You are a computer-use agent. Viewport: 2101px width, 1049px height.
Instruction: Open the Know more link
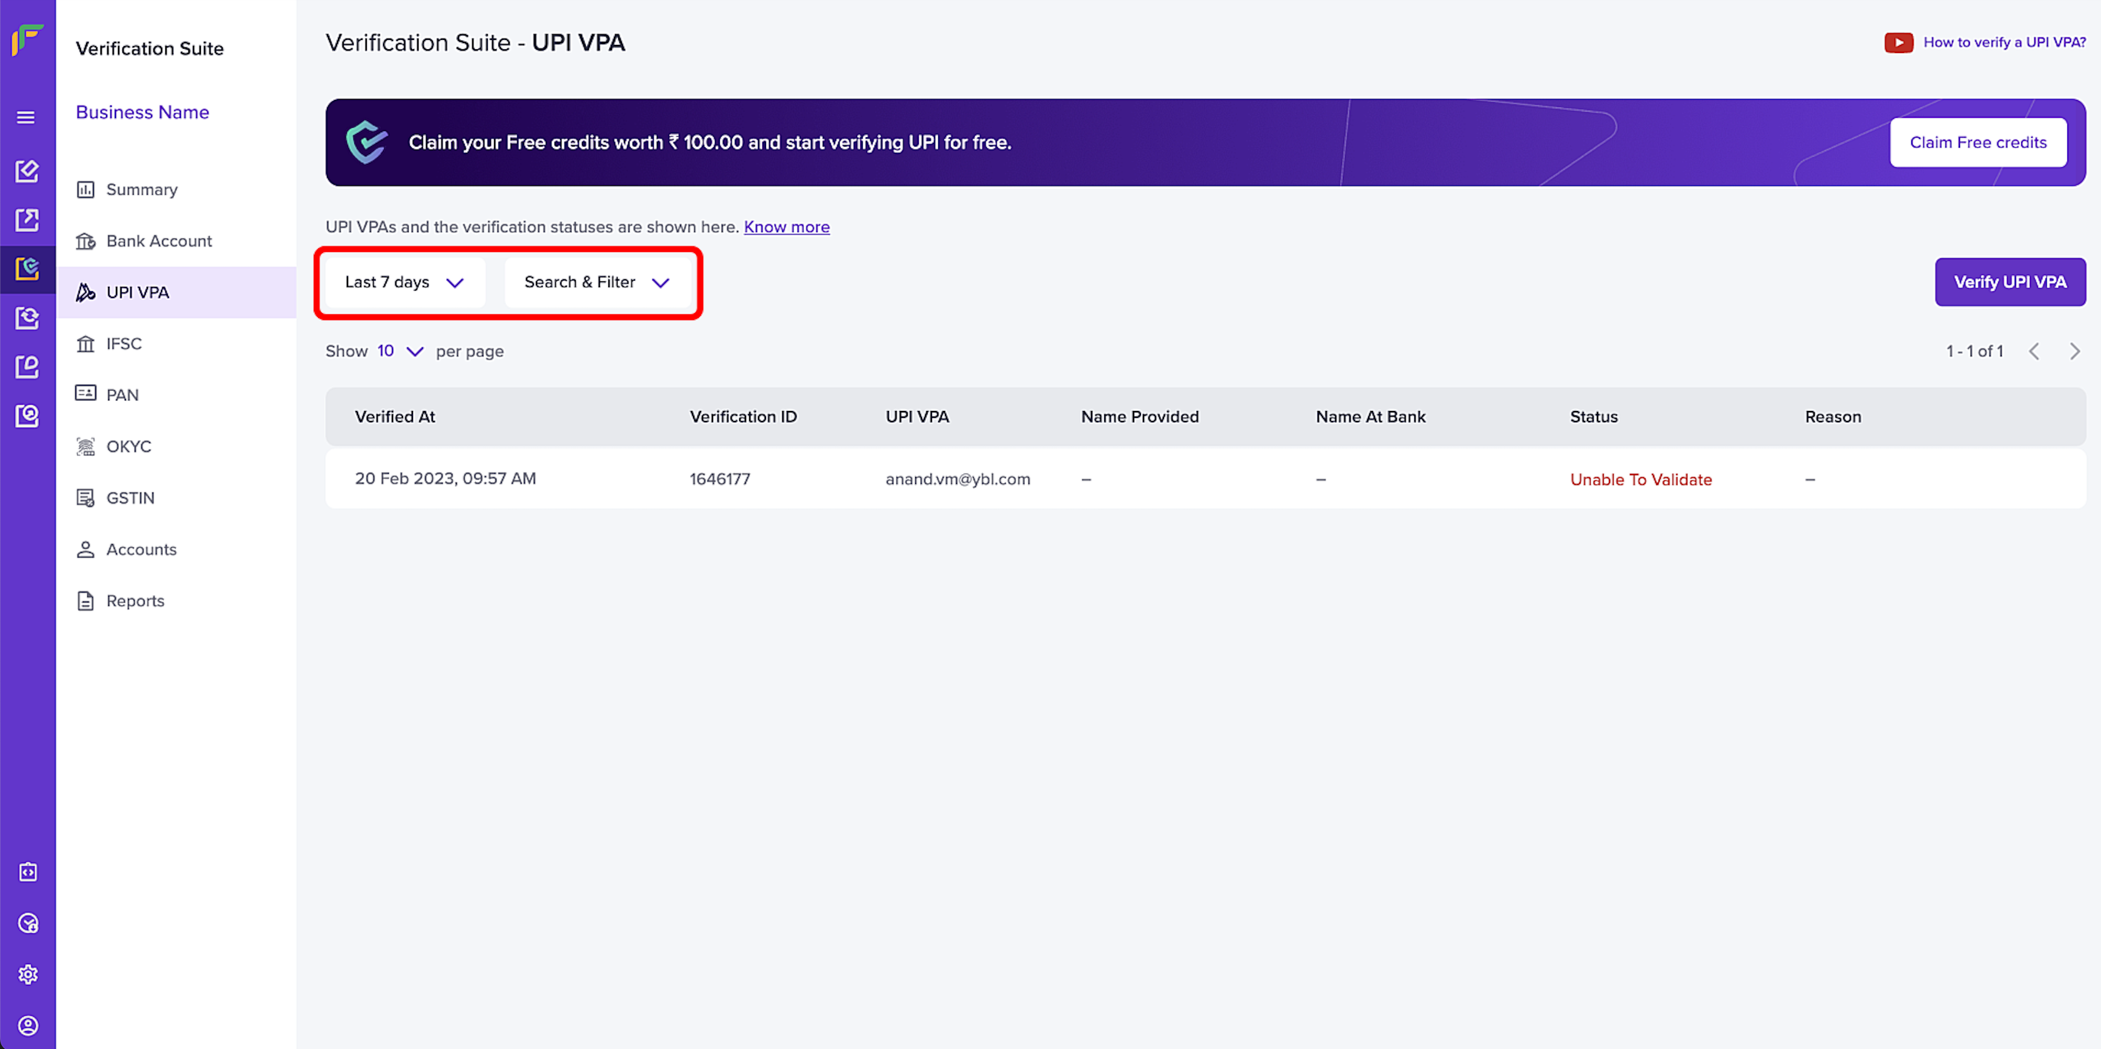click(786, 227)
